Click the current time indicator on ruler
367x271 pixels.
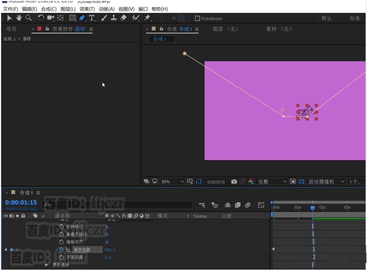click(x=312, y=208)
